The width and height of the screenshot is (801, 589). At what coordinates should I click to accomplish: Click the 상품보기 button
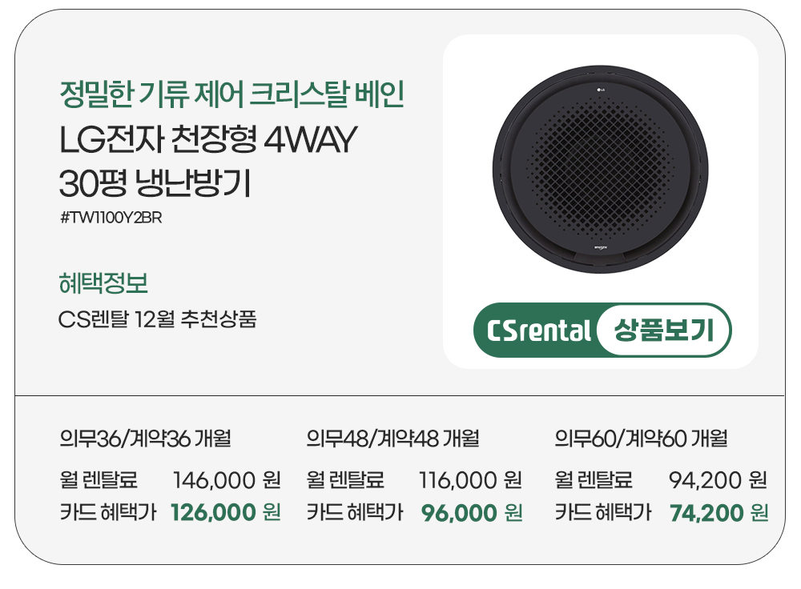coord(663,330)
